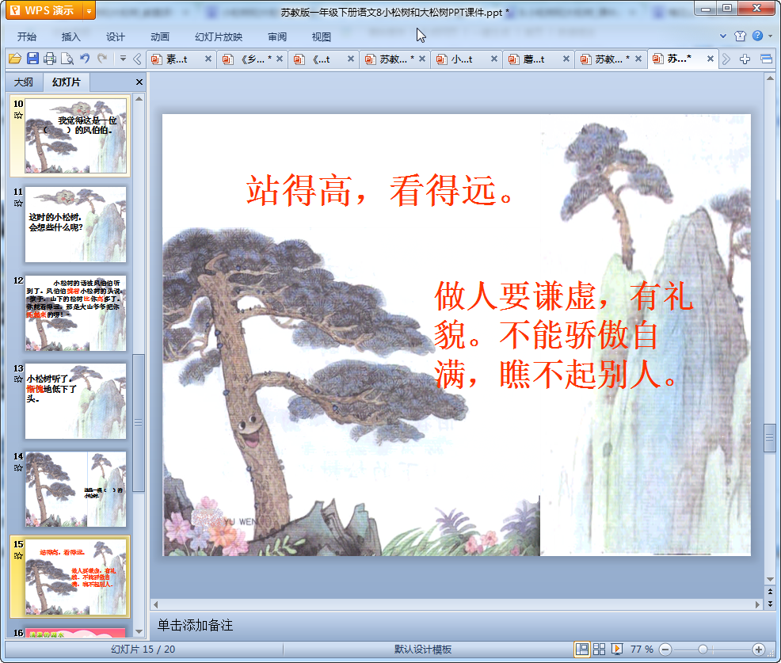The image size is (781, 663).
Task: Open a file with the folder icon
Action: point(14,59)
